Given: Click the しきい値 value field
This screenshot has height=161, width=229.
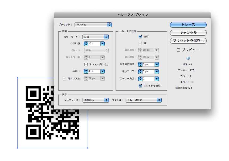Looking at the screenshot, I should pos(94,44).
